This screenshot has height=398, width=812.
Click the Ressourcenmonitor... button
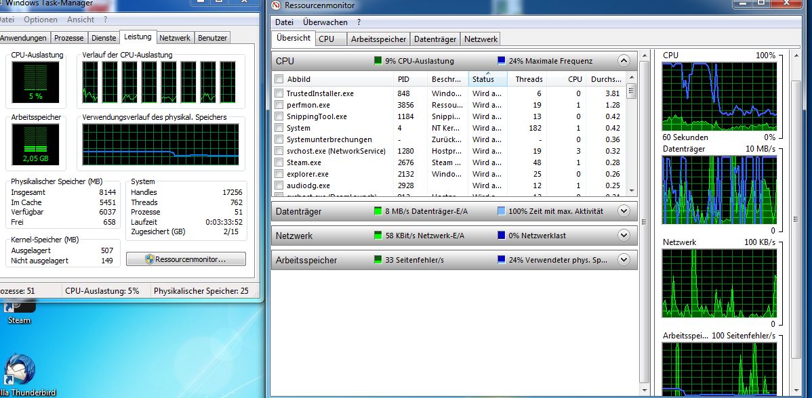(x=186, y=259)
